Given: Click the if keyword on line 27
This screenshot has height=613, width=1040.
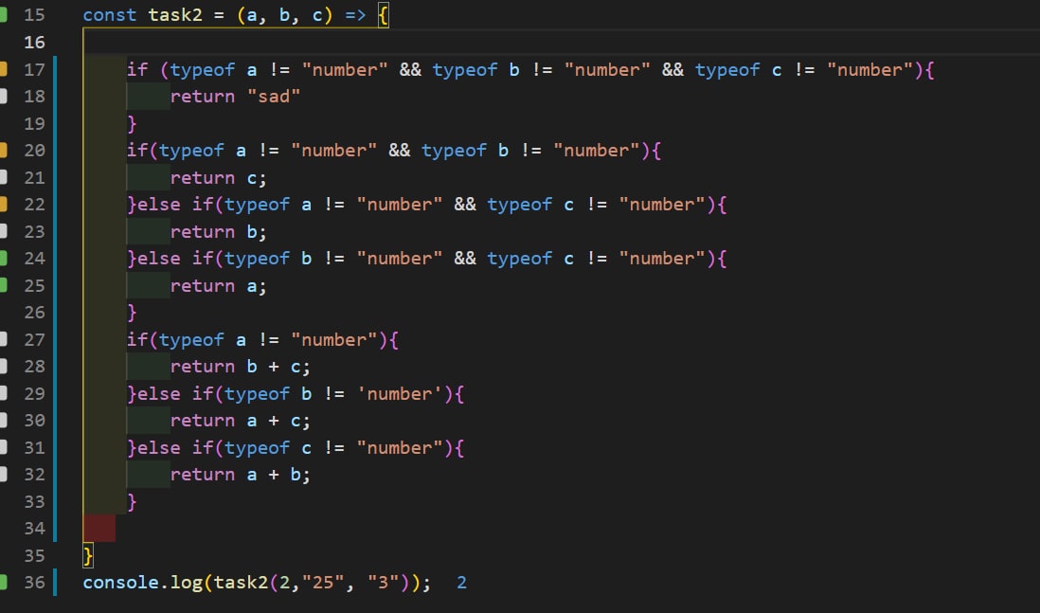Looking at the screenshot, I should tap(137, 340).
